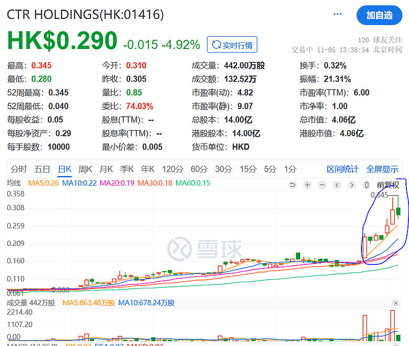This screenshot has height=346, width=409.
Task: Click the 成交量 442万股 volume label
Action: 31,303
